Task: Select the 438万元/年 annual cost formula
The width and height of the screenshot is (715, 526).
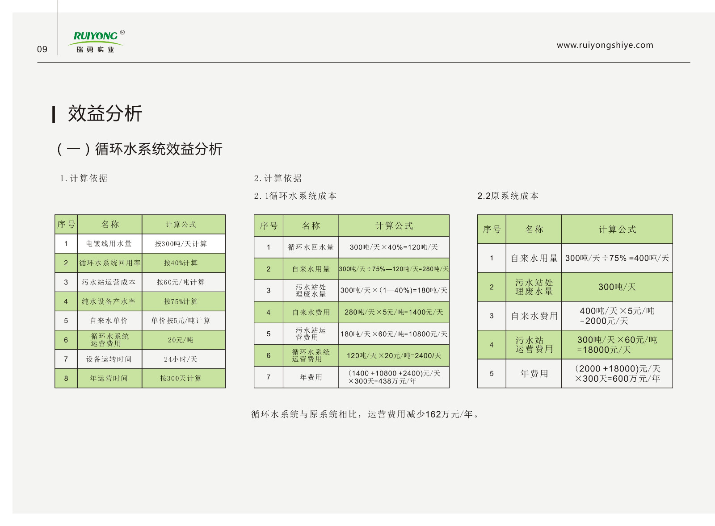Action: click(x=394, y=377)
